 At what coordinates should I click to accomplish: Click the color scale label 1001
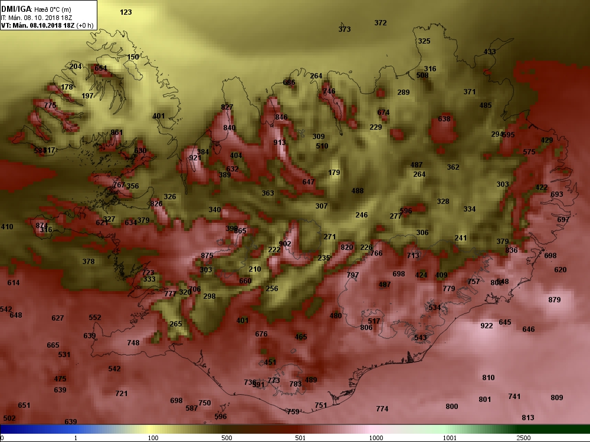449,438
